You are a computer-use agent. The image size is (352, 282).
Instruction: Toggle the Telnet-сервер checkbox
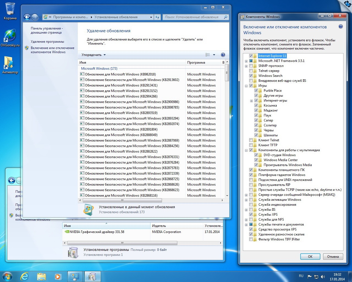(251, 71)
